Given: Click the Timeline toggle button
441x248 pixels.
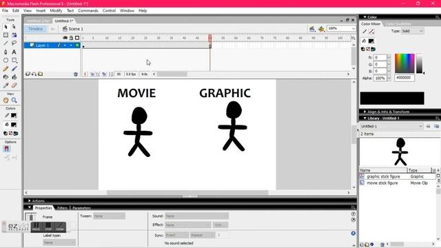Looking at the screenshot, I should click(x=35, y=29).
